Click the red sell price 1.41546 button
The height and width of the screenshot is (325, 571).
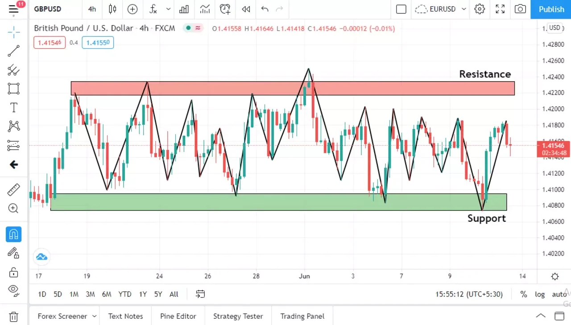[50, 43]
